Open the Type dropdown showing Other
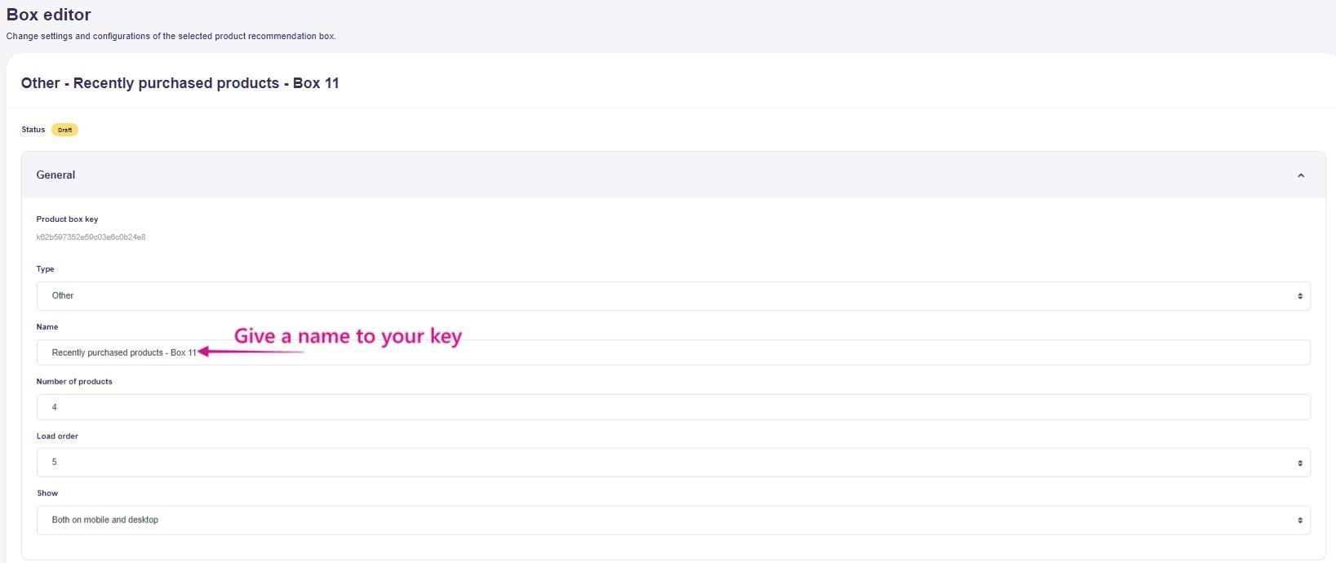The height and width of the screenshot is (563, 1336). pos(672,296)
